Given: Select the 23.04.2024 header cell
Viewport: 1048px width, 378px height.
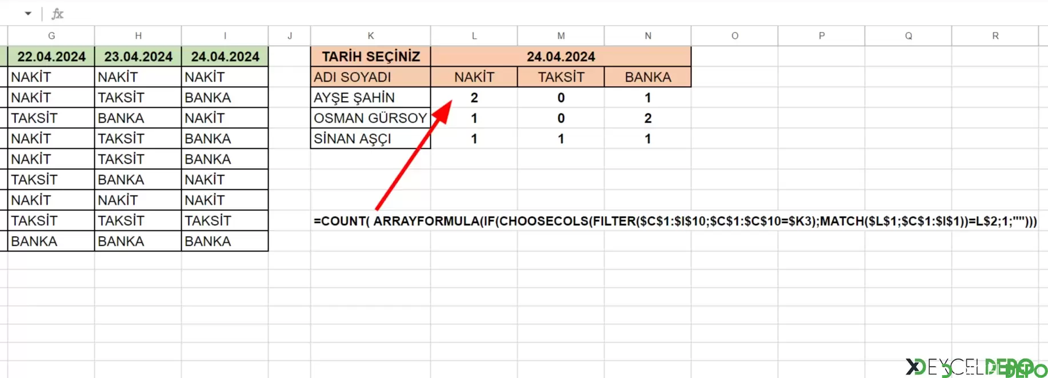Looking at the screenshot, I should point(138,56).
